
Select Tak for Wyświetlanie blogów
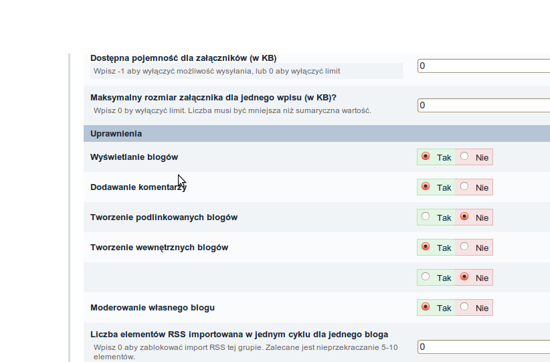(x=426, y=157)
